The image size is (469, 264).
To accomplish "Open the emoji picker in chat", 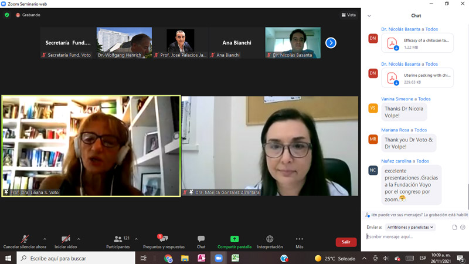I will pos(463,227).
